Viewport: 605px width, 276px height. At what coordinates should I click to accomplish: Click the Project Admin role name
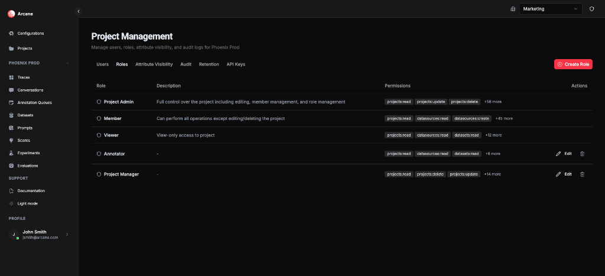tap(119, 102)
